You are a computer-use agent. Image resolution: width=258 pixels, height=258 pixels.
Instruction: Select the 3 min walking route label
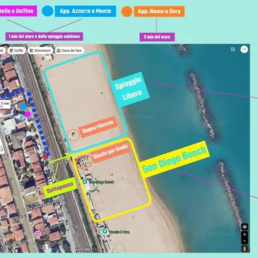(x=5, y=104)
